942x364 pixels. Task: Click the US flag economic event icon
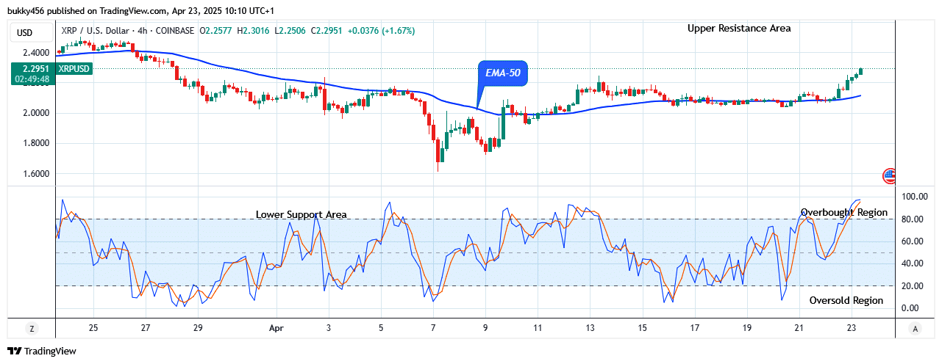(x=889, y=175)
